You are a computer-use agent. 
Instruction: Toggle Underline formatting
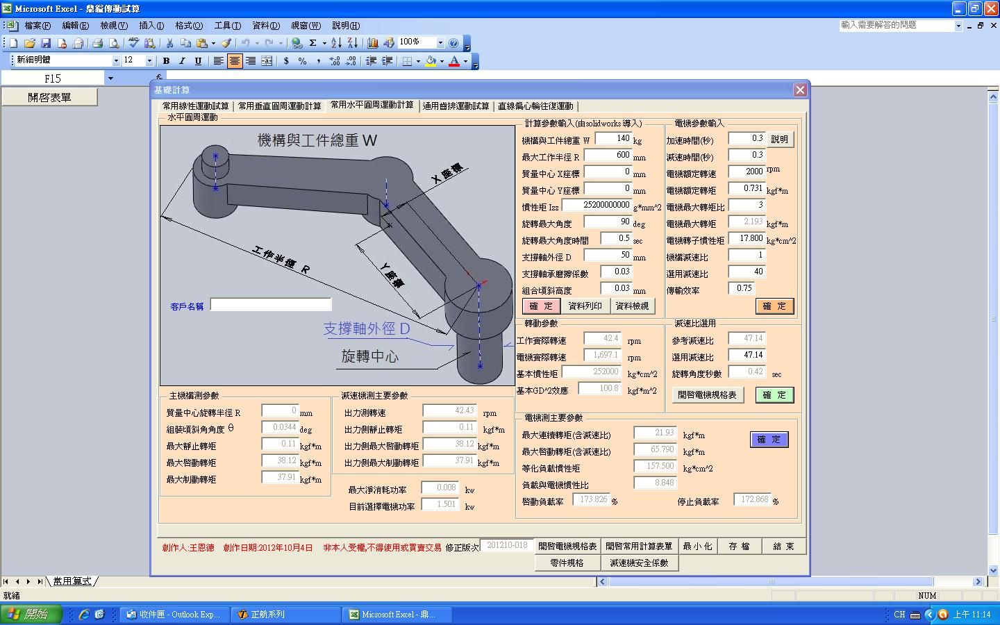198,61
